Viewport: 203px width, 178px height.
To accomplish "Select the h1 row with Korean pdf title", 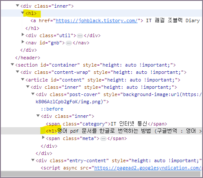I will click(101, 131).
